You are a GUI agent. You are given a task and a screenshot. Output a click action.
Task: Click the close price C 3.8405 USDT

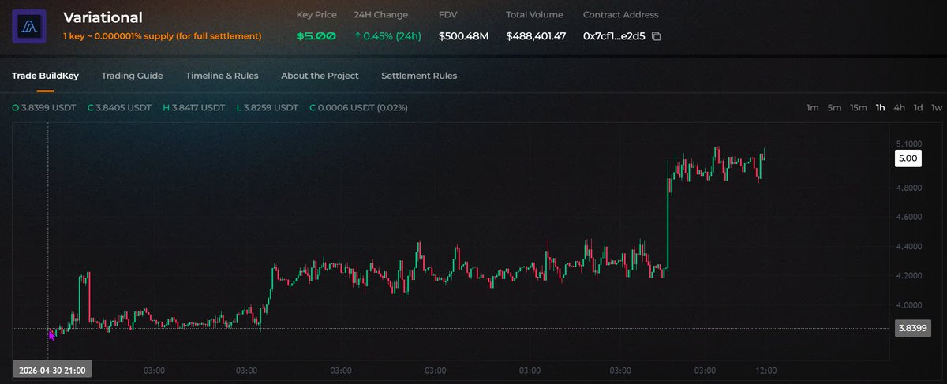119,108
